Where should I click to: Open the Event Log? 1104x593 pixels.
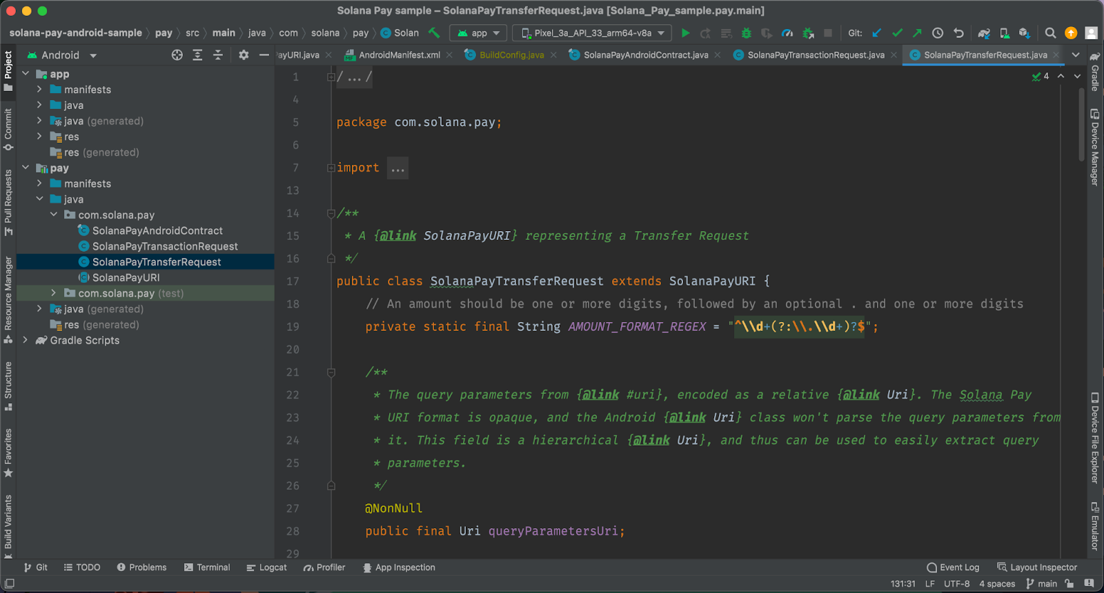click(953, 567)
